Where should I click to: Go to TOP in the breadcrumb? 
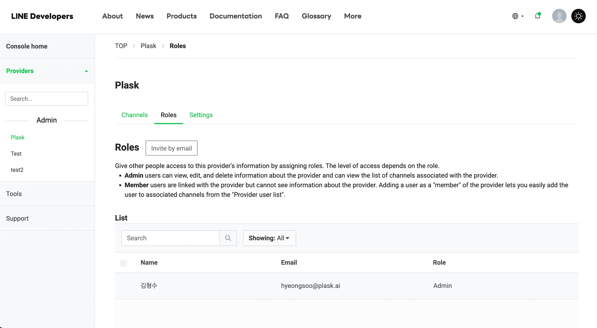(121, 46)
